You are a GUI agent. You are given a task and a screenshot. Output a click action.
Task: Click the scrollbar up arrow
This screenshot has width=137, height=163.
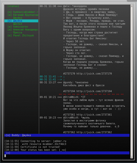coord(132,6)
